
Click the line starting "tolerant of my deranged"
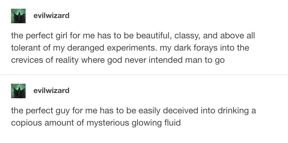130,48
